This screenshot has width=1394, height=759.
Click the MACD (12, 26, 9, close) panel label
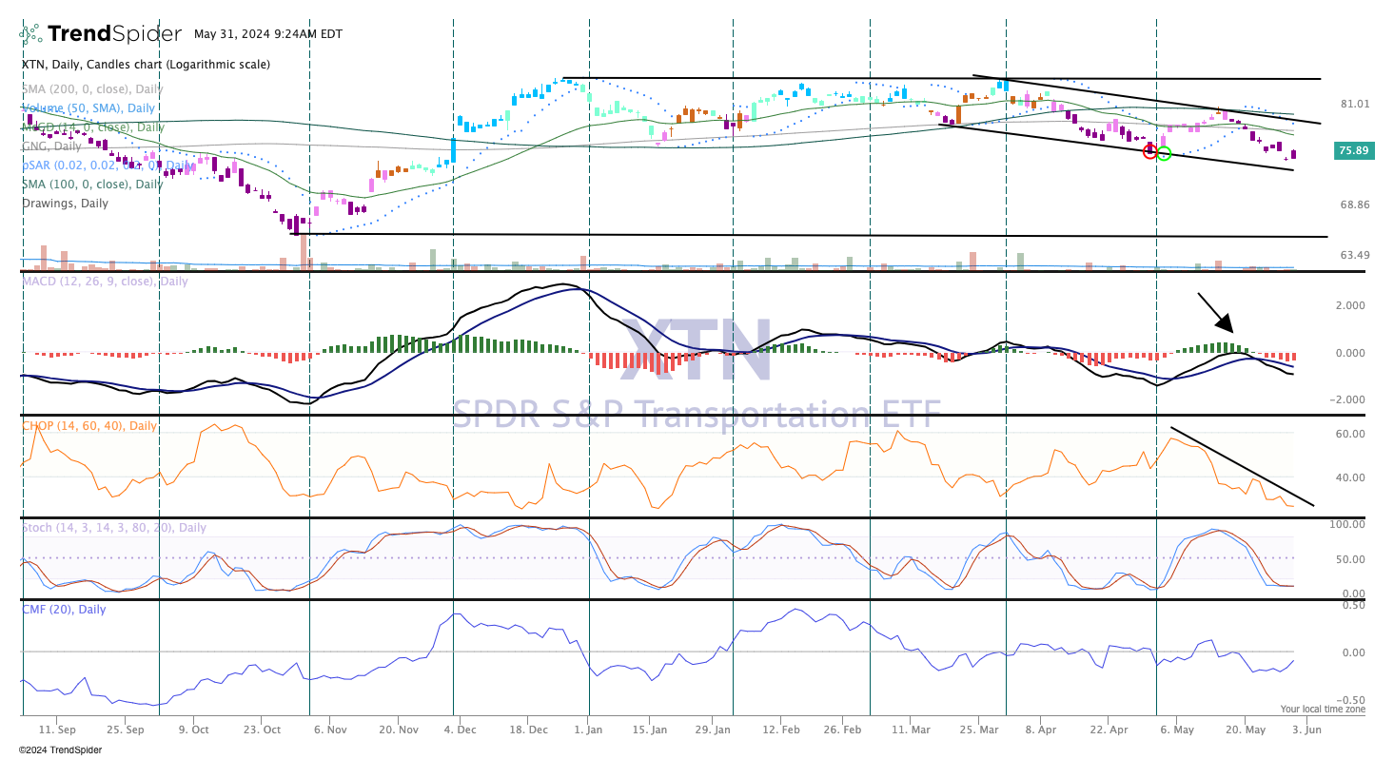coord(105,282)
